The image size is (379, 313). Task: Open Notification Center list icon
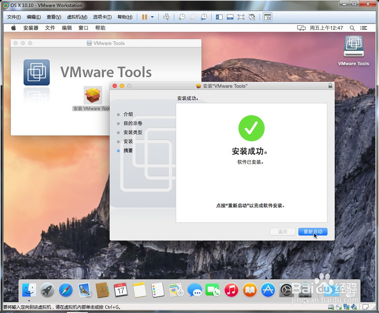coord(363,28)
